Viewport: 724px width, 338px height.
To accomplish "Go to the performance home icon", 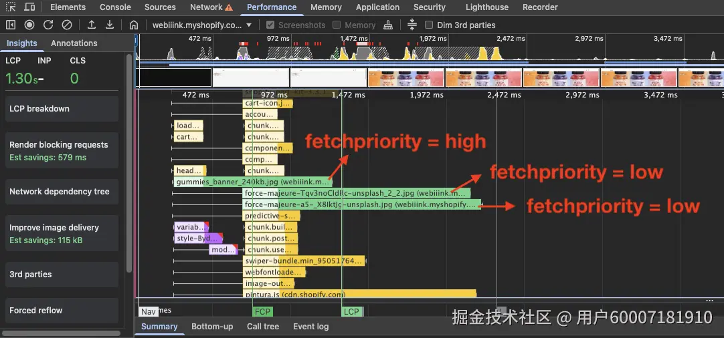I will 134,25.
